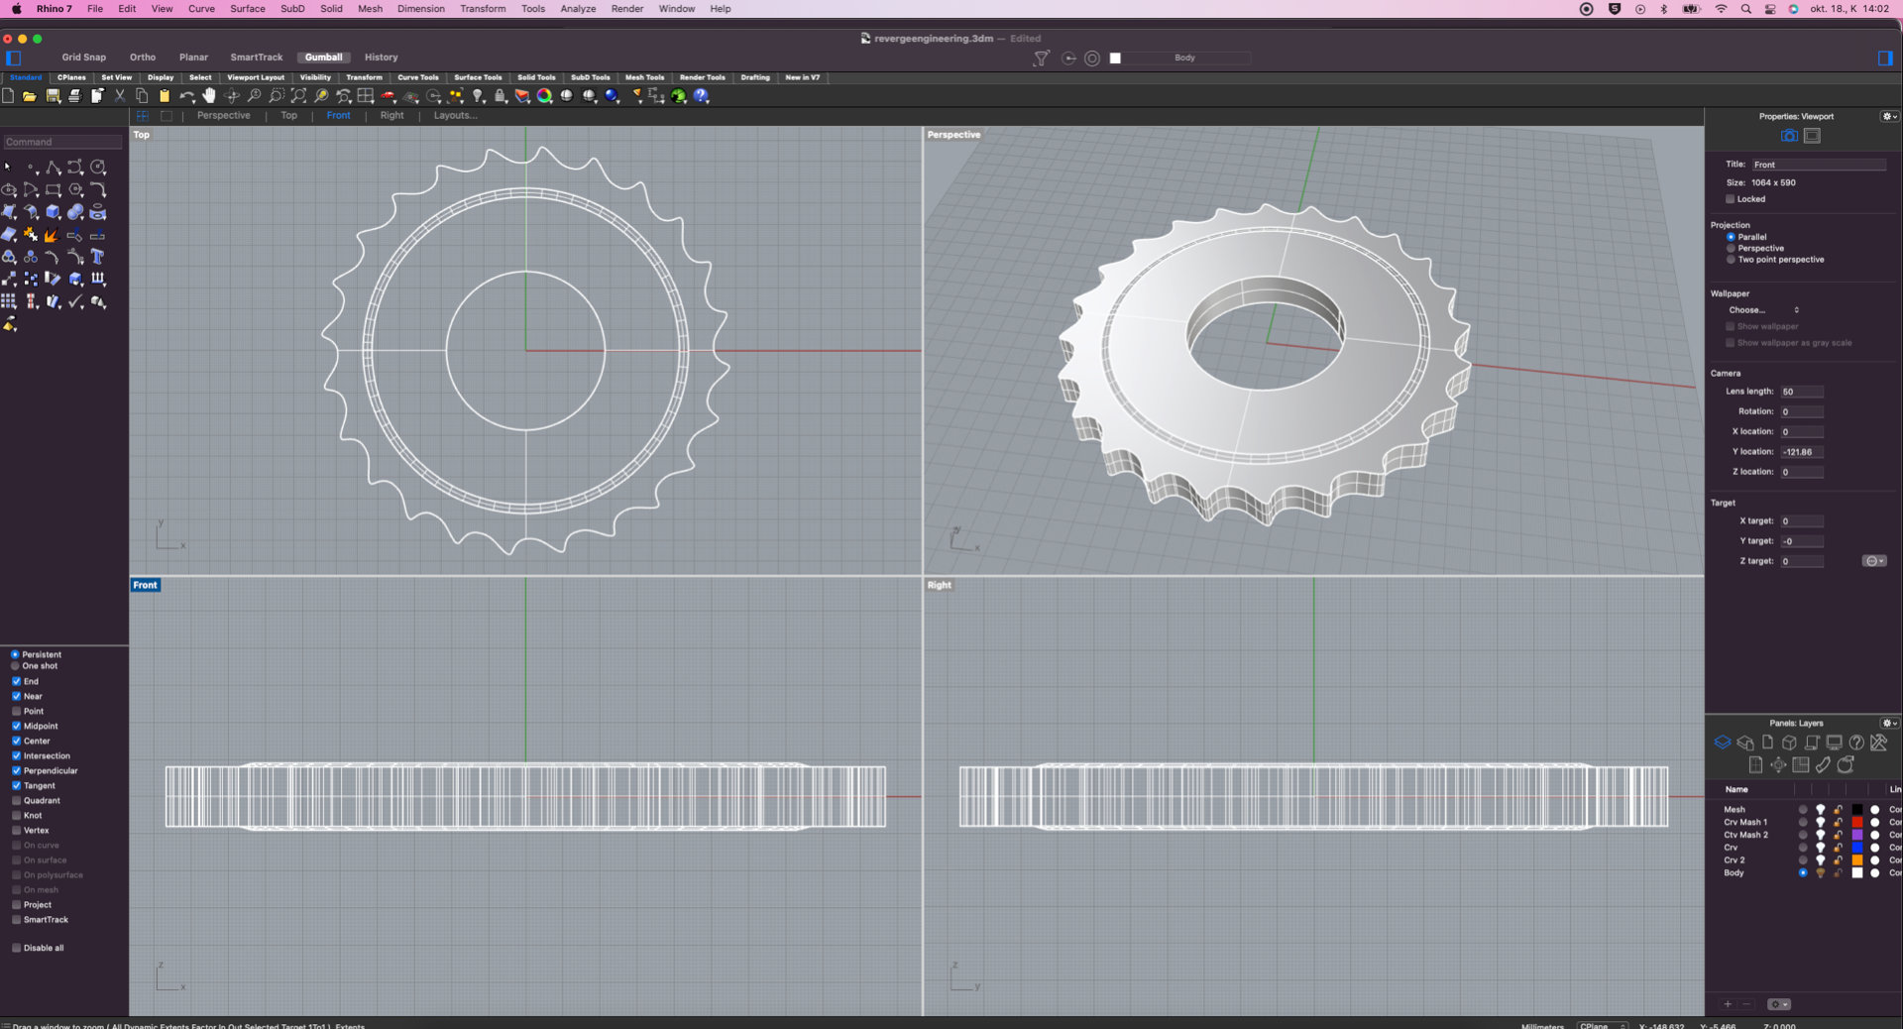Enable the Quadrant object snap
Screen dimensions: 1903x1029
pyautogui.click(x=17, y=800)
